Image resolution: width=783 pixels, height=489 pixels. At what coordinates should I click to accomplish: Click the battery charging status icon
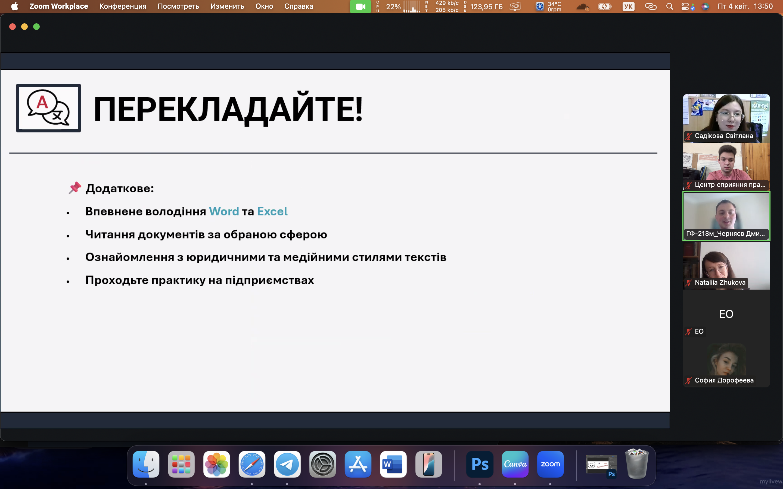click(x=604, y=7)
